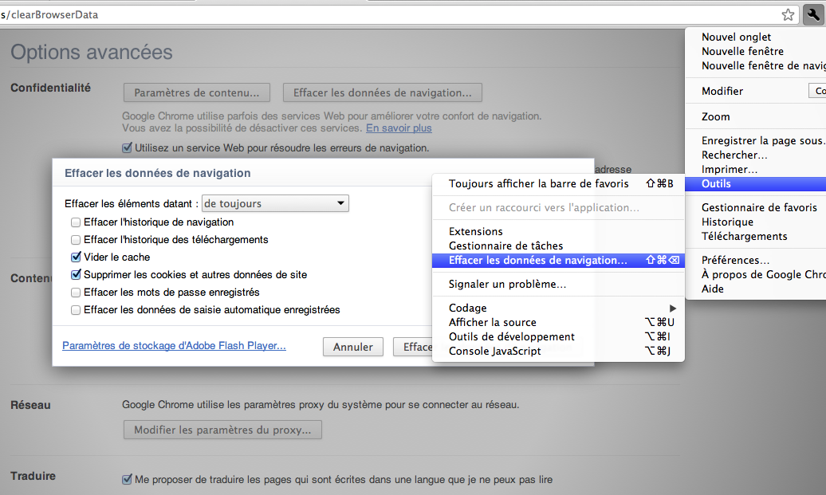Viewport: 826px width, 495px height.
Task: Open En savoir plus link
Action: 399,128
